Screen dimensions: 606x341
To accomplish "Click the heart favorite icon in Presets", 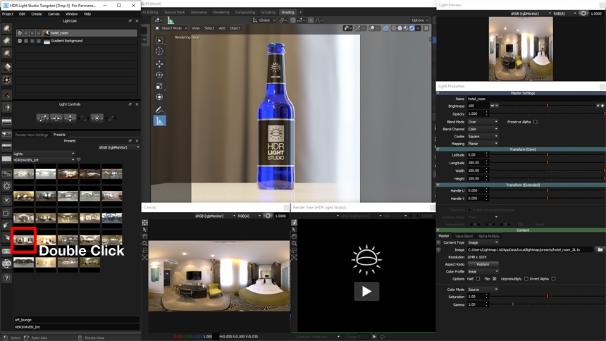I will 79,160.
